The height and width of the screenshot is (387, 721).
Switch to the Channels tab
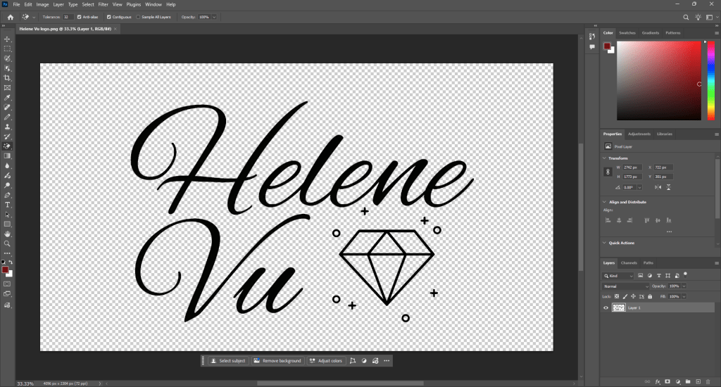click(629, 262)
